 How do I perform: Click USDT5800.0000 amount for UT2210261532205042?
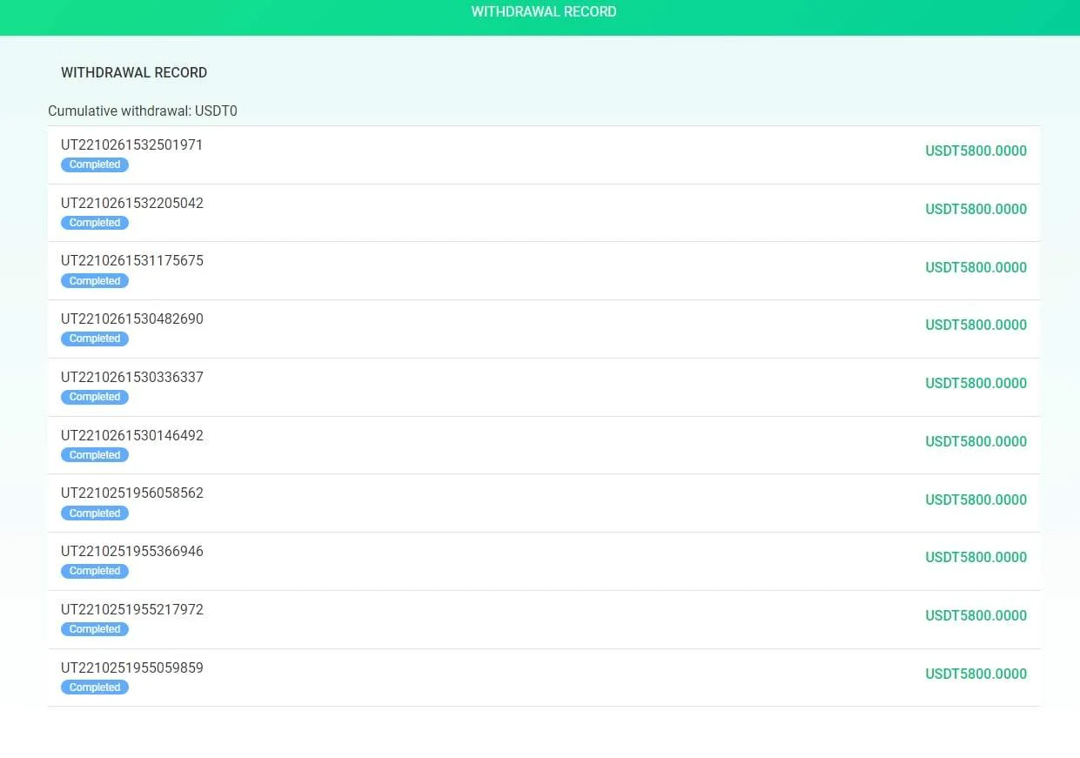tap(976, 210)
